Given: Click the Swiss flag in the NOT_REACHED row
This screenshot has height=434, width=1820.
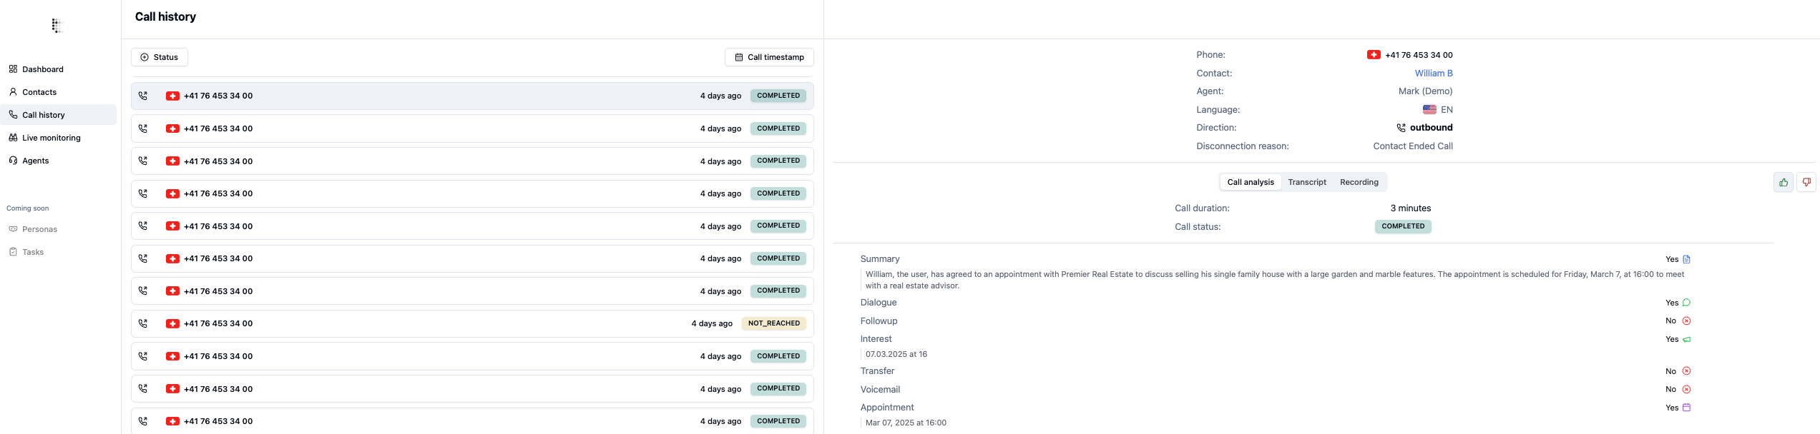Looking at the screenshot, I should click(172, 323).
